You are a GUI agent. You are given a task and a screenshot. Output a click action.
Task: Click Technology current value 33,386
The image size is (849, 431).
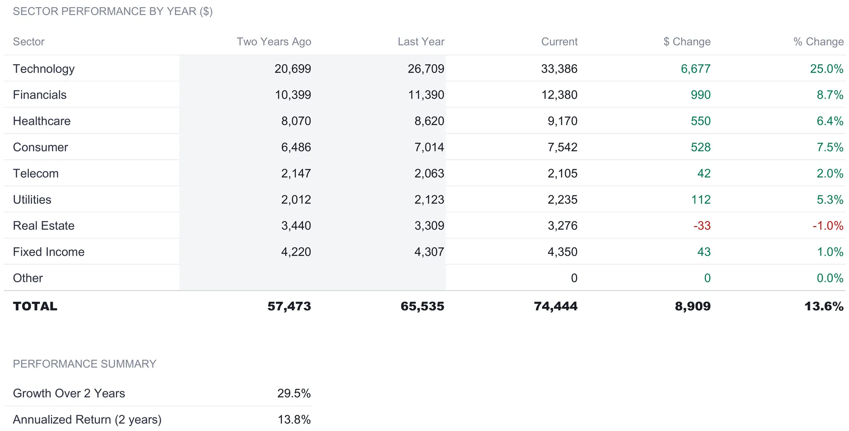559,69
